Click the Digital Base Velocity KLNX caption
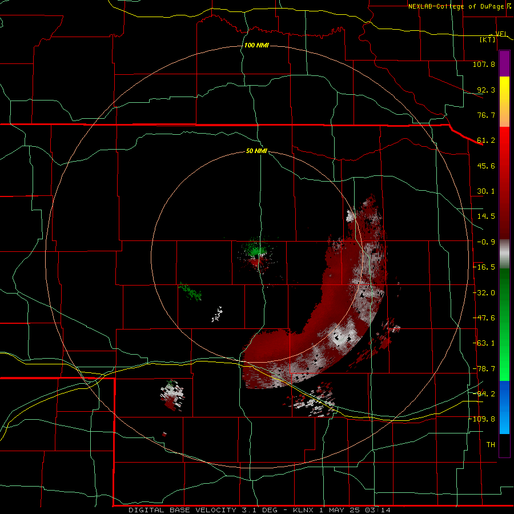The image size is (514, 514). pos(259,510)
